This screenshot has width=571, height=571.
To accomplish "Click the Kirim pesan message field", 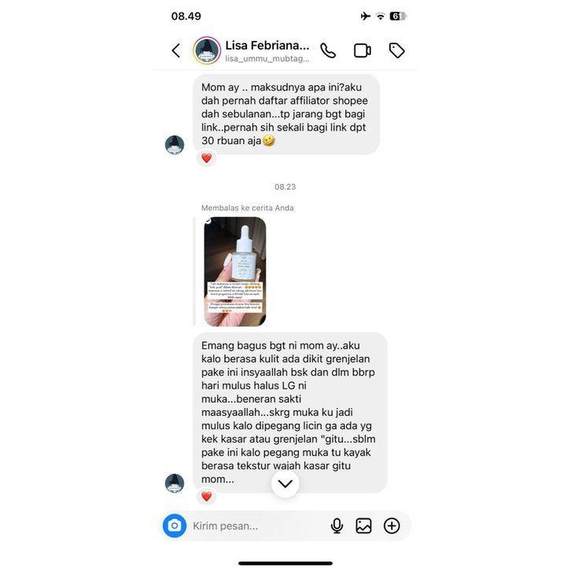I will (256, 526).
